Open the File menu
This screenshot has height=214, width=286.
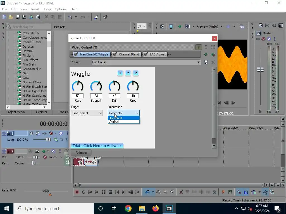4,9
